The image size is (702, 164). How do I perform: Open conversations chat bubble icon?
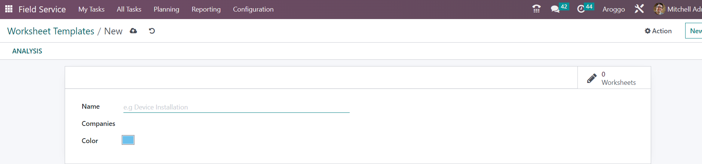coord(555,9)
